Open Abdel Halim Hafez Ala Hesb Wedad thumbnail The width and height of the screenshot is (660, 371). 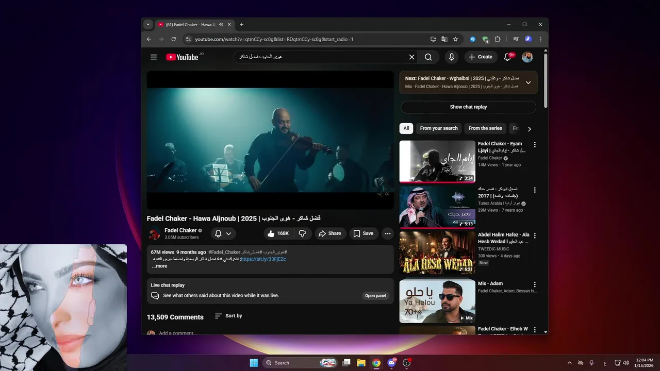437,252
